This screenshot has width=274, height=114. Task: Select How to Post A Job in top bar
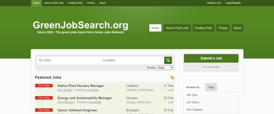click(54, 3)
